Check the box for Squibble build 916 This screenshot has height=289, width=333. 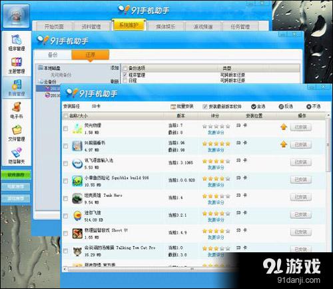[x=66, y=181]
